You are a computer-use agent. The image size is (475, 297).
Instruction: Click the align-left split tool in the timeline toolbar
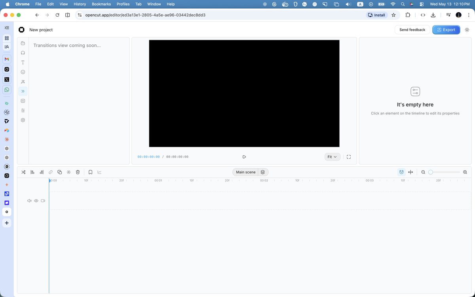32,172
